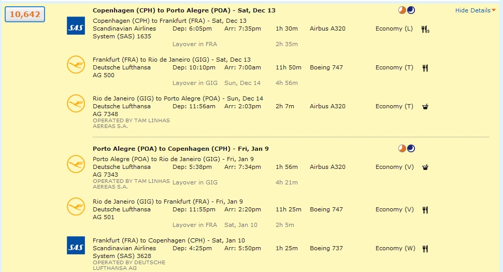Click paid meal icon on Economy (L) row
503x272 pixels.
425,29
